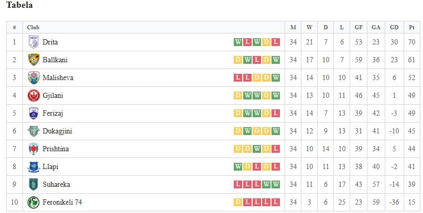423x213 pixels.
Task: Click Feronikeli 74's yellow D form badge
Action: pos(238,202)
